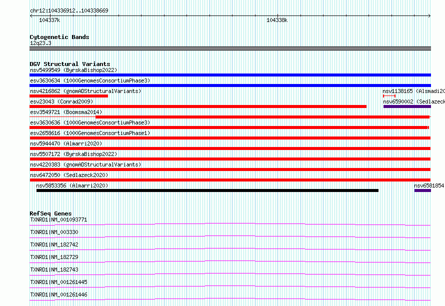This screenshot has height=306, width=445.
Task: Select the red bar under esv23043
Action: point(198,106)
